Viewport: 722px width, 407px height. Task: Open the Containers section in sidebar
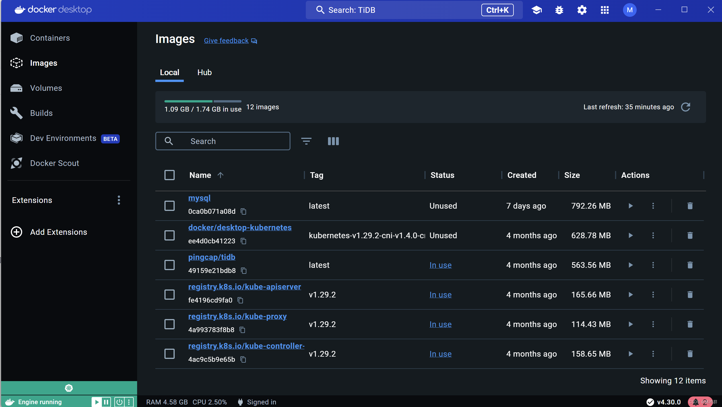coord(49,38)
